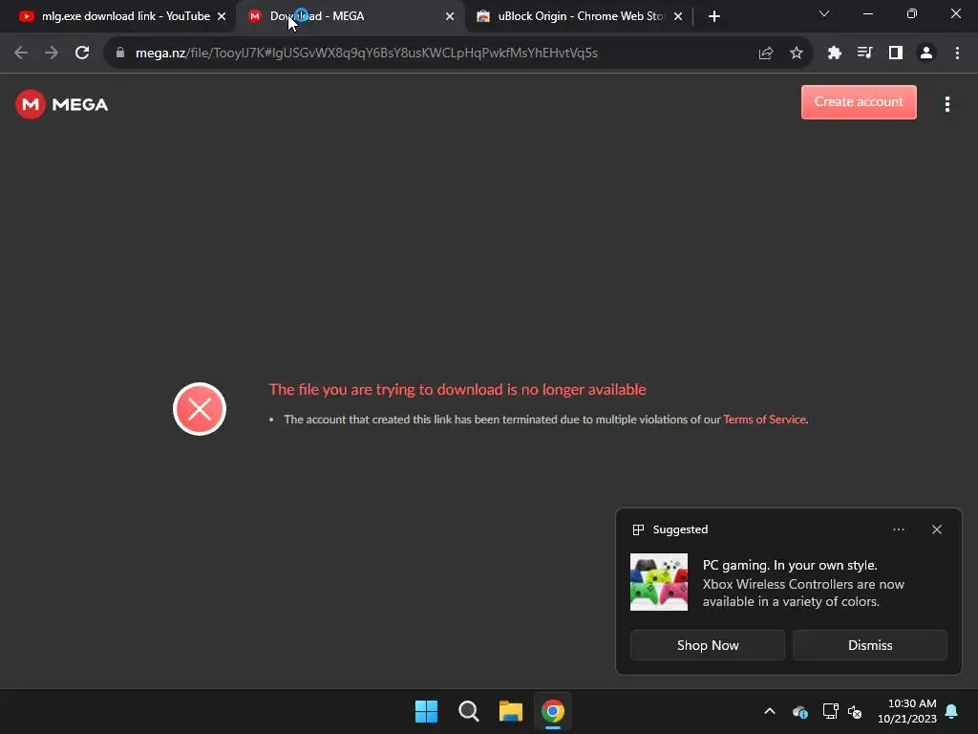
Task: Go back in browser history
Action: 21,54
